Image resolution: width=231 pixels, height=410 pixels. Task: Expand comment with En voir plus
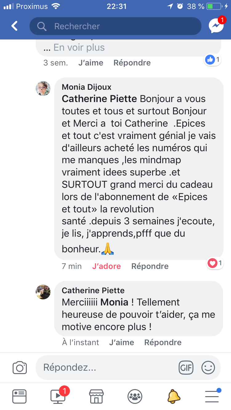(x=79, y=48)
